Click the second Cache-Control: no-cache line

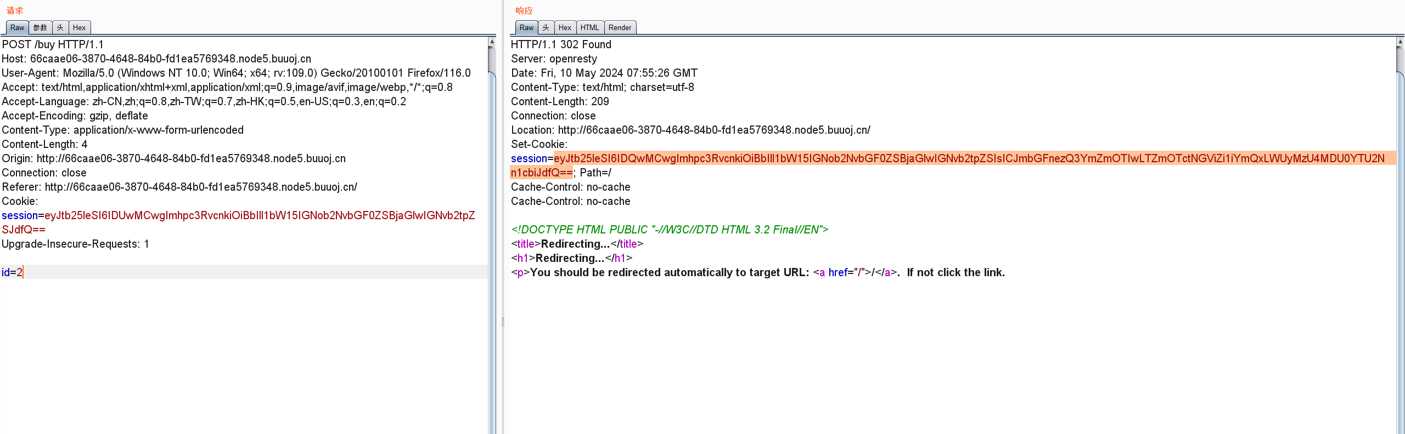pyautogui.click(x=570, y=201)
